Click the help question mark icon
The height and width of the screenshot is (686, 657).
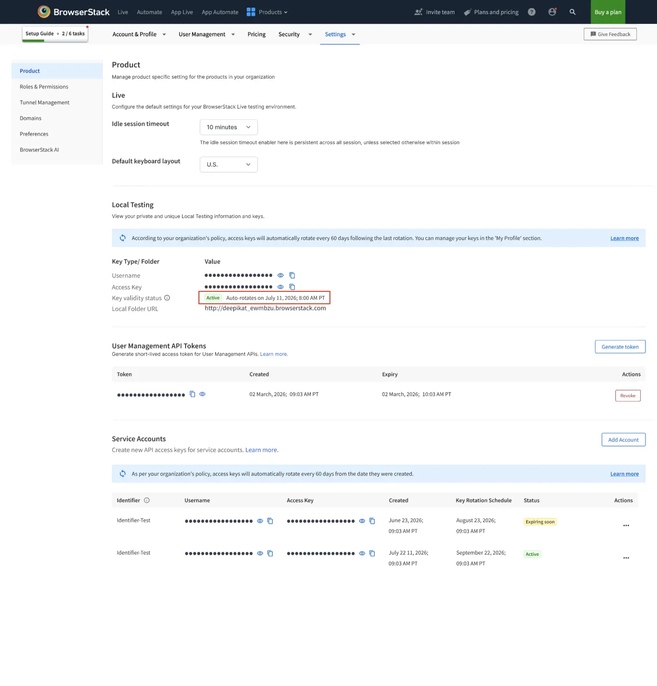tap(531, 12)
